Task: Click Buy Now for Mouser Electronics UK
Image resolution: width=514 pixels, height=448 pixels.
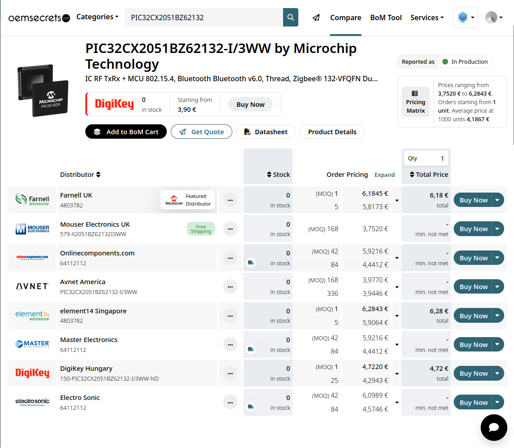Action: pos(473,229)
